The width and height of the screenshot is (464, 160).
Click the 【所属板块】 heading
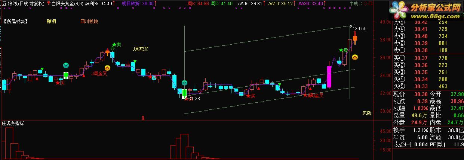[x=16, y=22]
